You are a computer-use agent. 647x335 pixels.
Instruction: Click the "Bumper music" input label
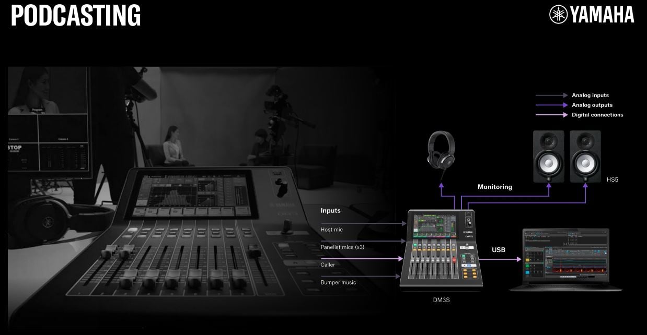coord(338,282)
